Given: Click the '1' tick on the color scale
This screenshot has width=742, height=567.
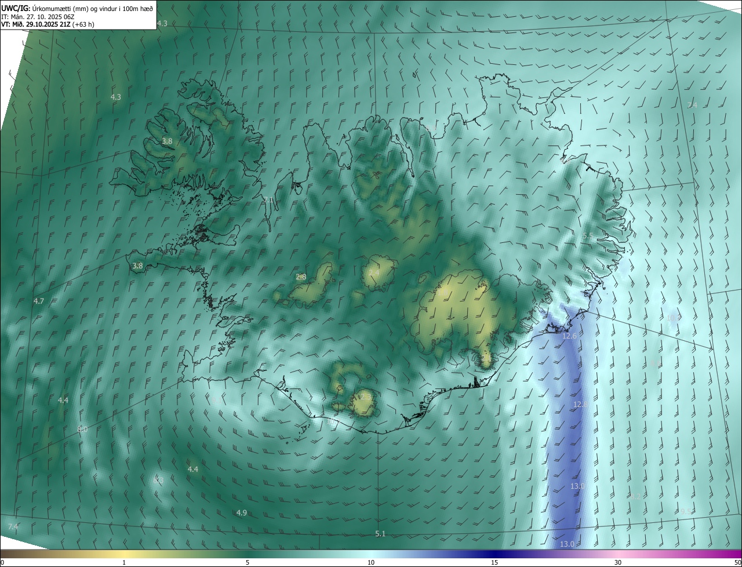Looking at the screenshot, I should pyautogui.click(x=124, y=562).
